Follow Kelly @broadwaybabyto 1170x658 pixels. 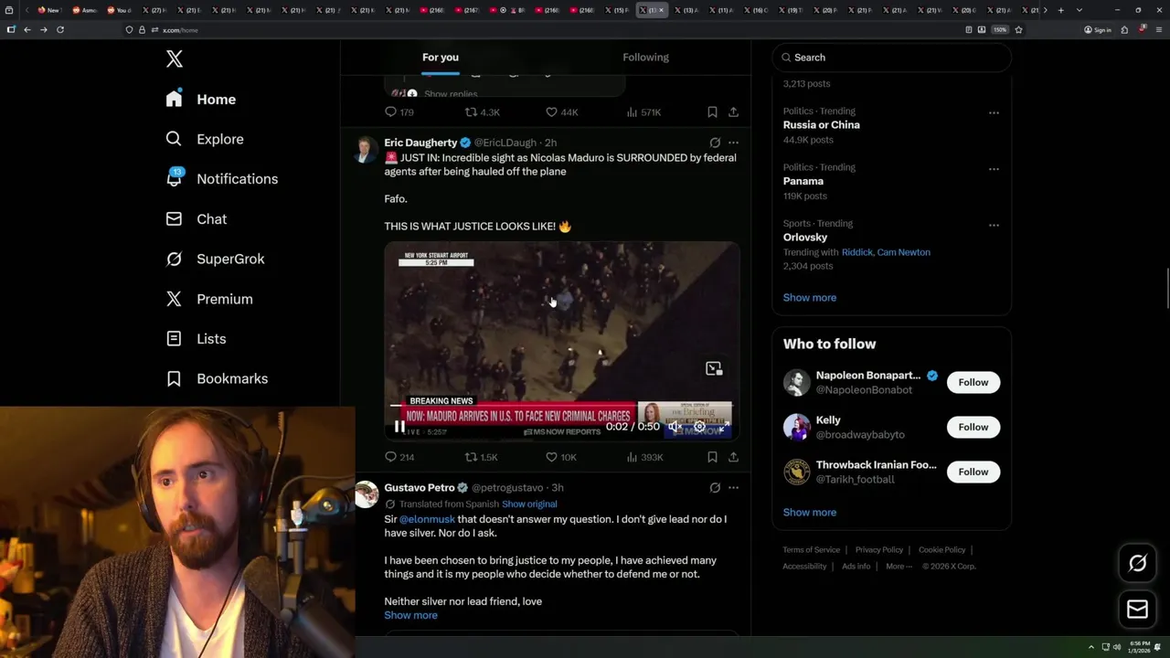pyautogui.click(x=973, y=427)
